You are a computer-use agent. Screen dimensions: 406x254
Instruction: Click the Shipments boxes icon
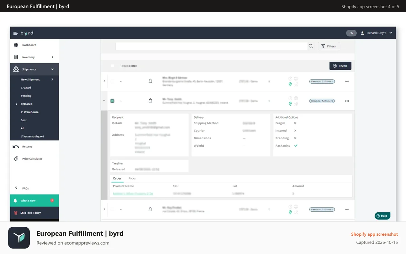point(16,69)
